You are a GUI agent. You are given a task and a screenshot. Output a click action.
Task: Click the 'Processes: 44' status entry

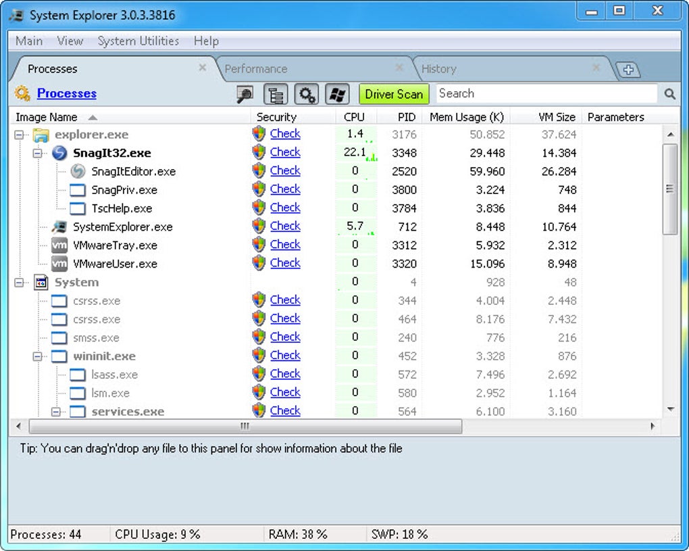pyautogui.click(x=46, y=534)
